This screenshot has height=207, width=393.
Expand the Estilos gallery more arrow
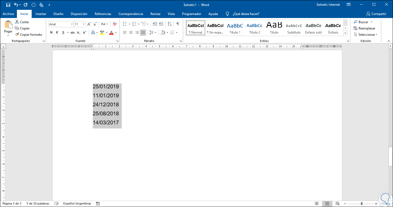click(345, 33)
